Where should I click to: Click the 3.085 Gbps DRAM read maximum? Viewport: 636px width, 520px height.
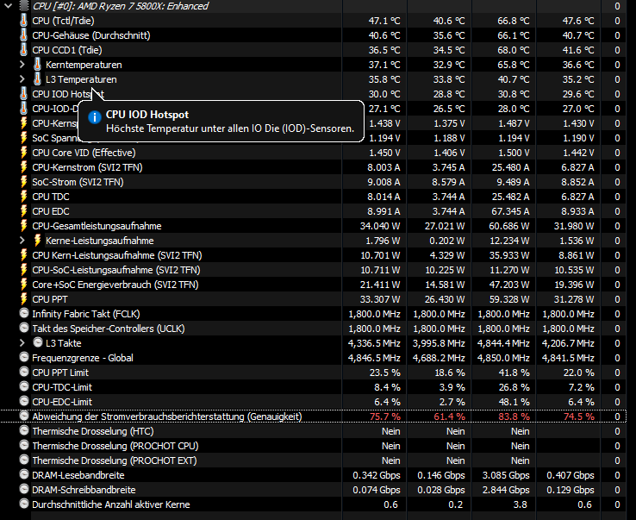(x=506, y=475)
